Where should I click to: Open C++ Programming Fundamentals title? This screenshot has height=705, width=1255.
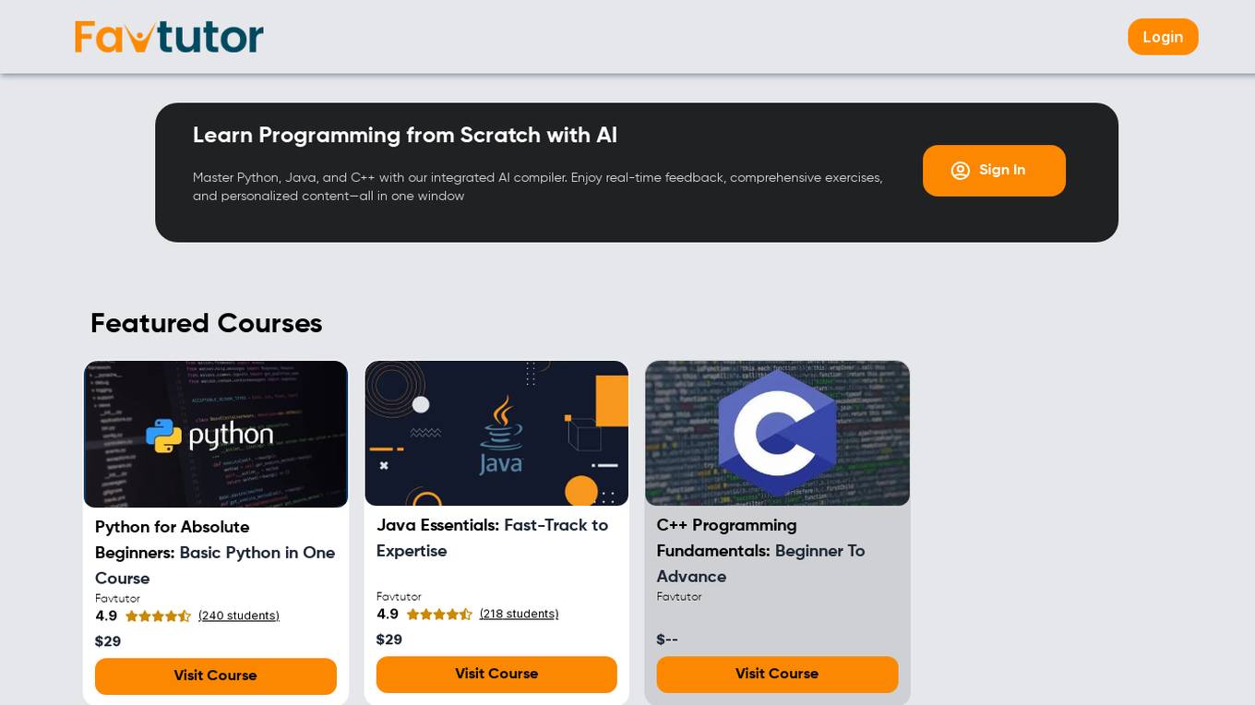click(x=761, y=551)
